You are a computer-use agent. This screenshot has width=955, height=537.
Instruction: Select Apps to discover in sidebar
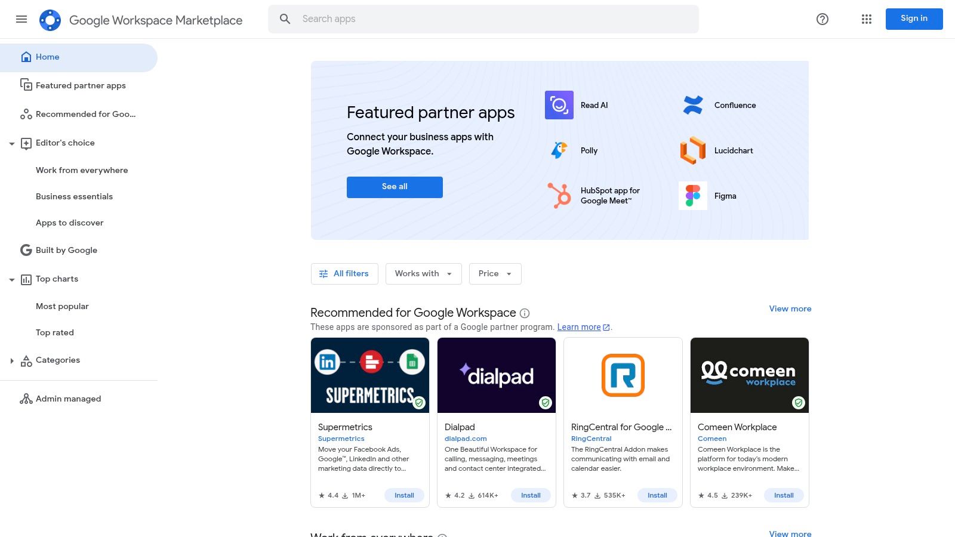(69, 223)
